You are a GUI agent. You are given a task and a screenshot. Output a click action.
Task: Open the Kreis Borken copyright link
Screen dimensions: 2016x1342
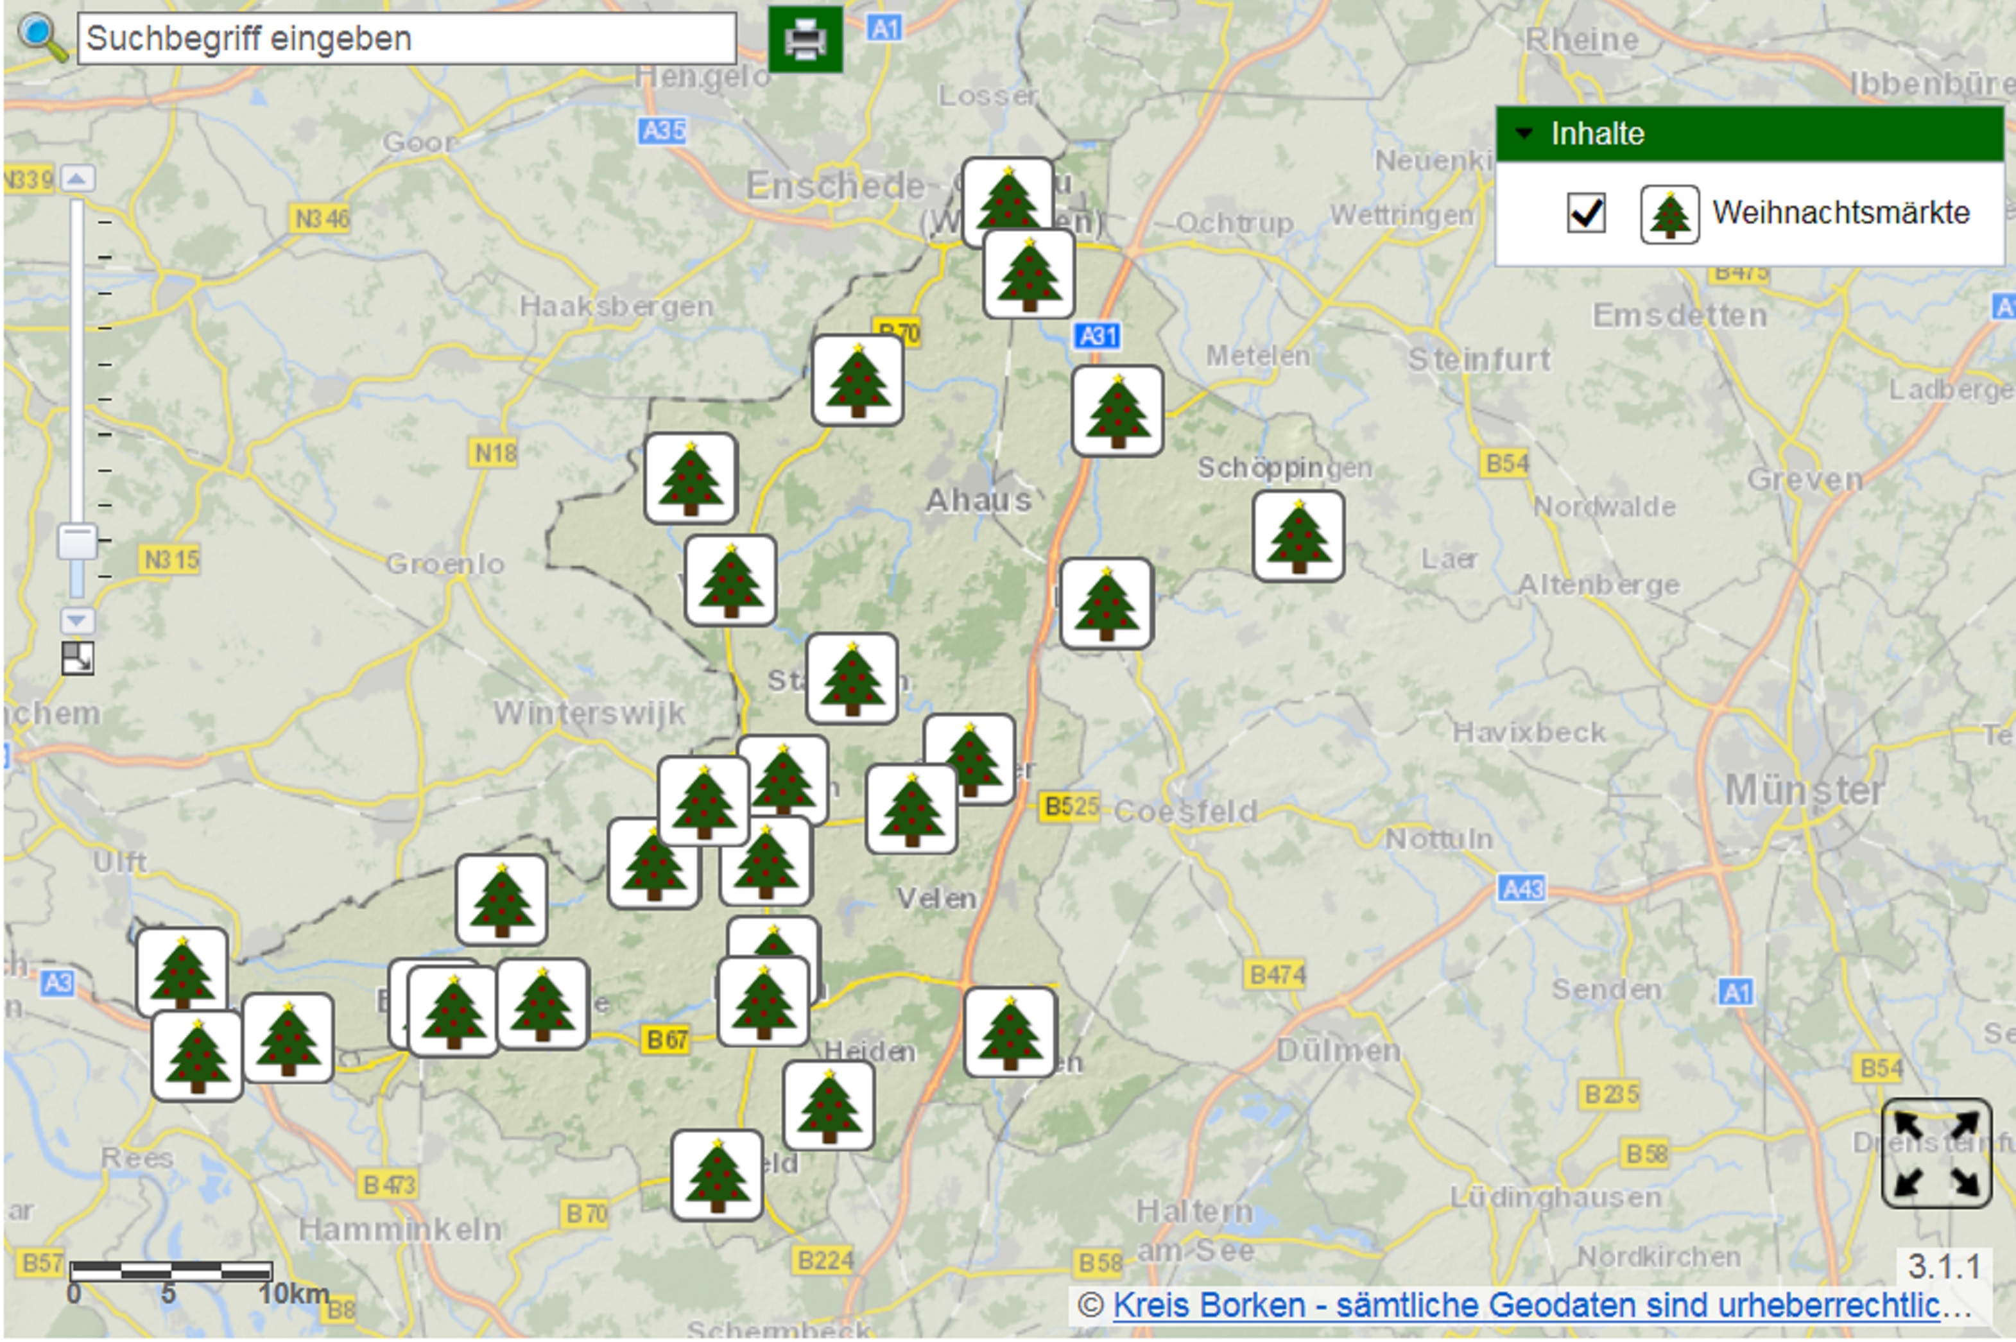pos(1540,1306)
